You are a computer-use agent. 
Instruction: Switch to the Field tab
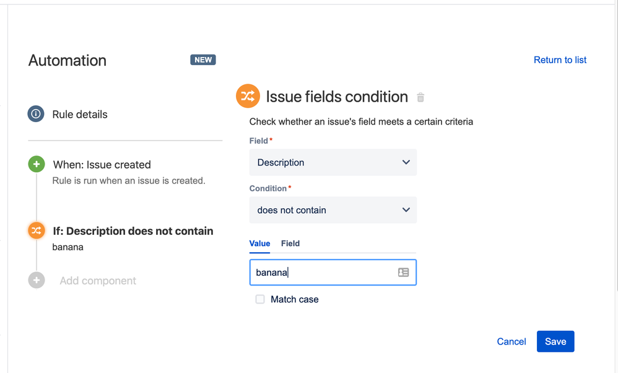[x=290, y=244]
